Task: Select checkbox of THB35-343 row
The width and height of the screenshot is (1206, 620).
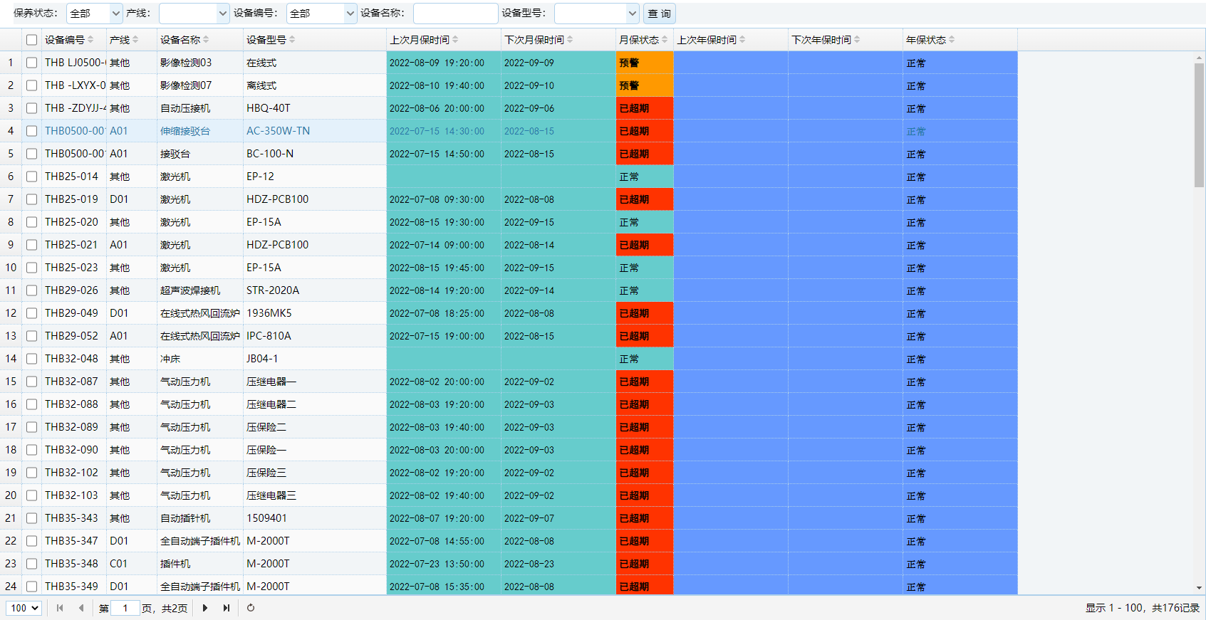Action: [x=31, y=518]
